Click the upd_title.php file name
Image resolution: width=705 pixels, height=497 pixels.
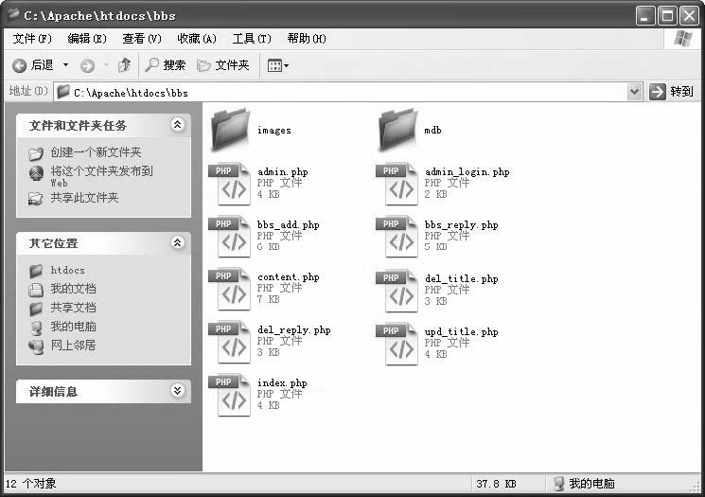(x=461, y=332)
